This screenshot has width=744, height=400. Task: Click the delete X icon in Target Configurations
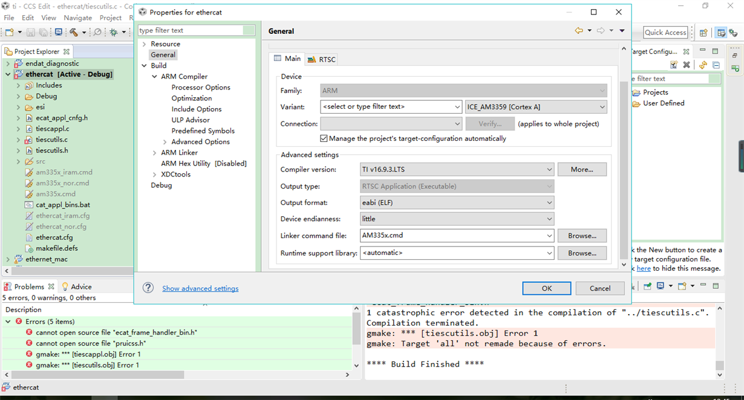click(x=687, y=65)
